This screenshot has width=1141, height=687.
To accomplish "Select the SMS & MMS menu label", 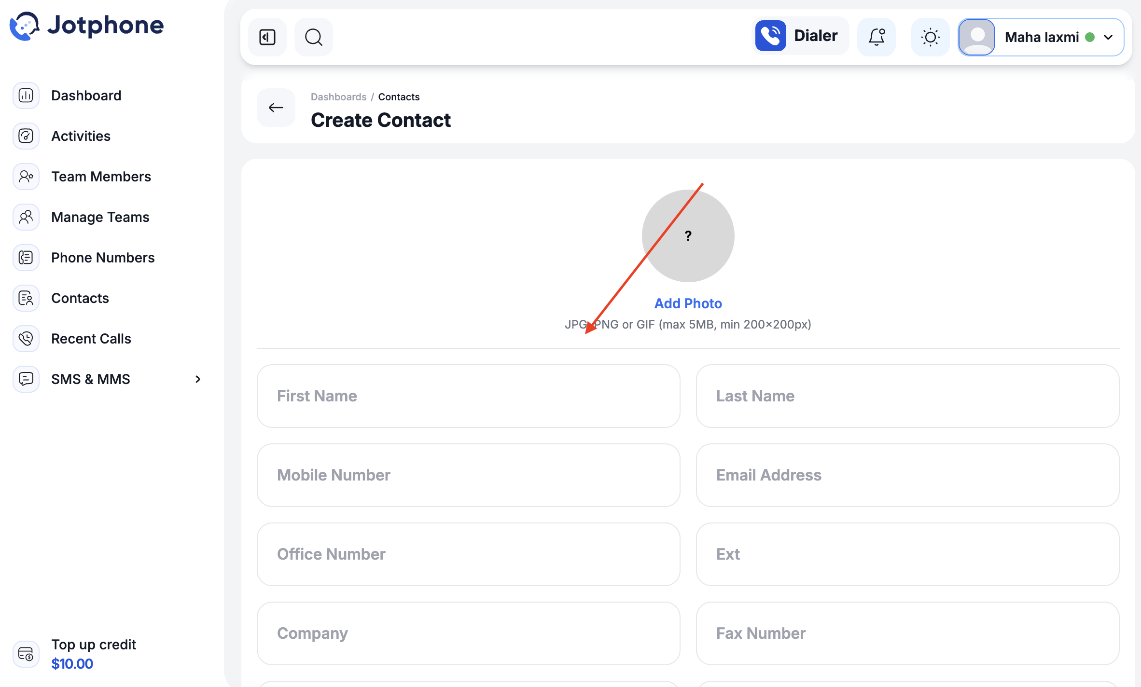I will point(91,379).
